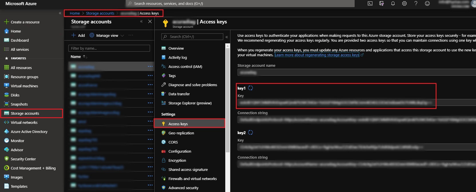Image resolution: width=476 pixels, height=192 pixels.
Task: Click the key1 Key value field
Action: tap(357, 102)
